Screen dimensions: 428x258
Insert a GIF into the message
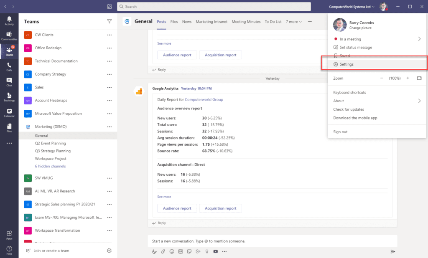point(181,251)
